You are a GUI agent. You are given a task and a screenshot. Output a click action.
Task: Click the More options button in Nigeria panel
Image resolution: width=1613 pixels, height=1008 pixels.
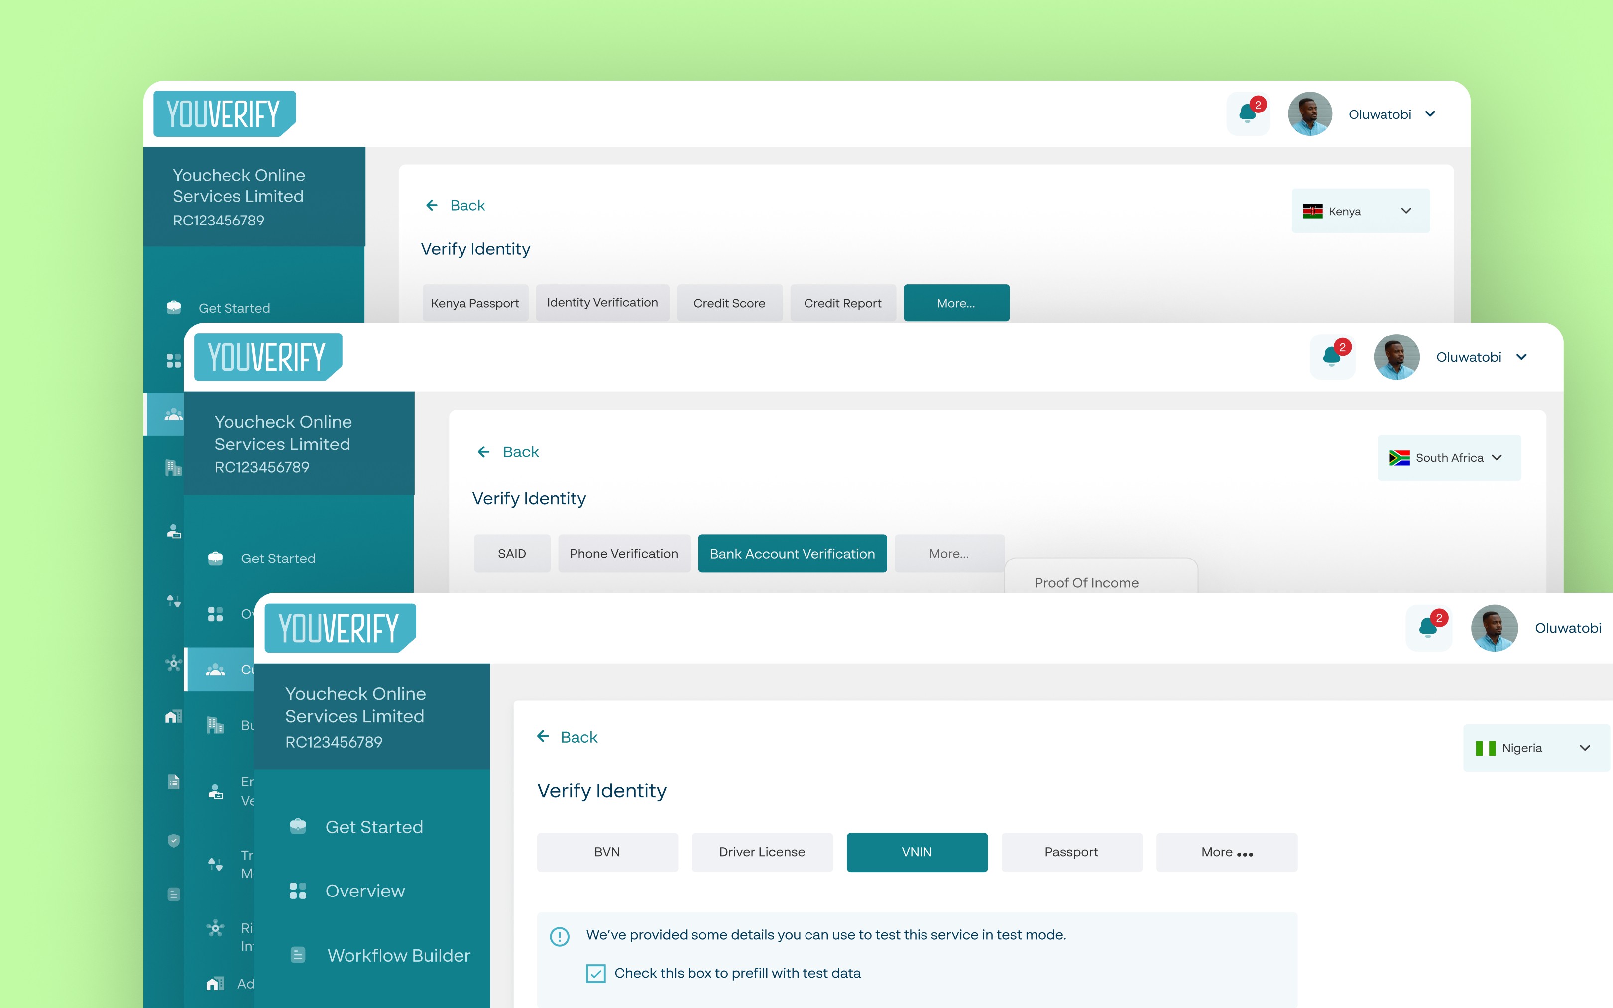click(1224, 852)
